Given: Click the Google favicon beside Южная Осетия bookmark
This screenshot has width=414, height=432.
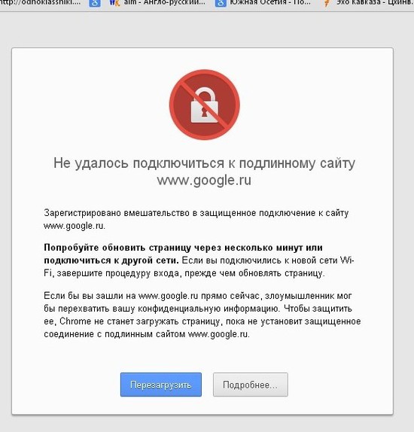Looking at the screenshot, I should (x=221, y=3).
